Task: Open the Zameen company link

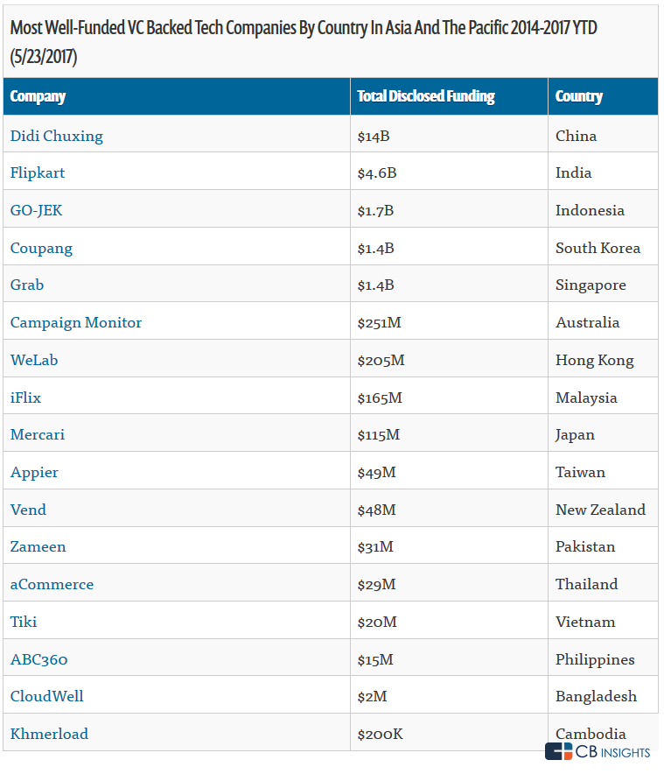Action: 38,546
